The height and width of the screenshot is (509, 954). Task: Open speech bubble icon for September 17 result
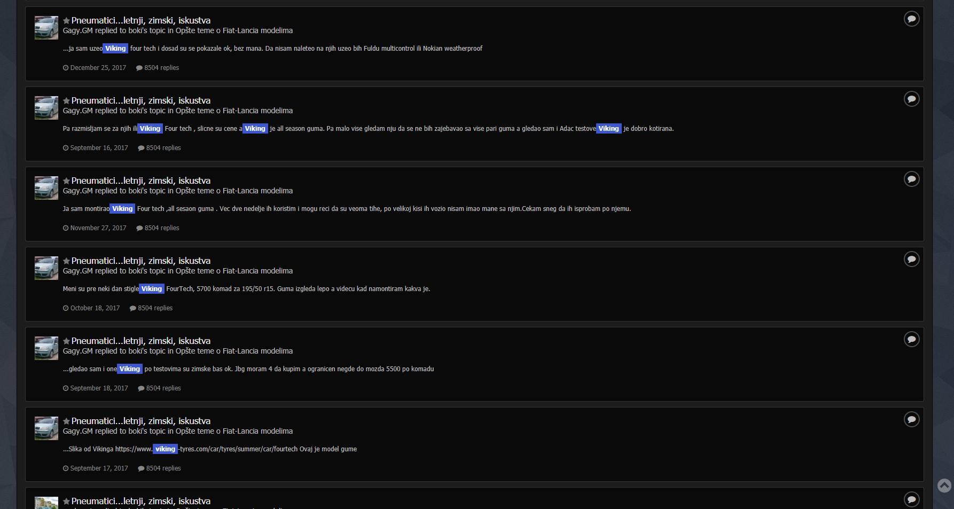pyautogui.click(x=911, y=420)
